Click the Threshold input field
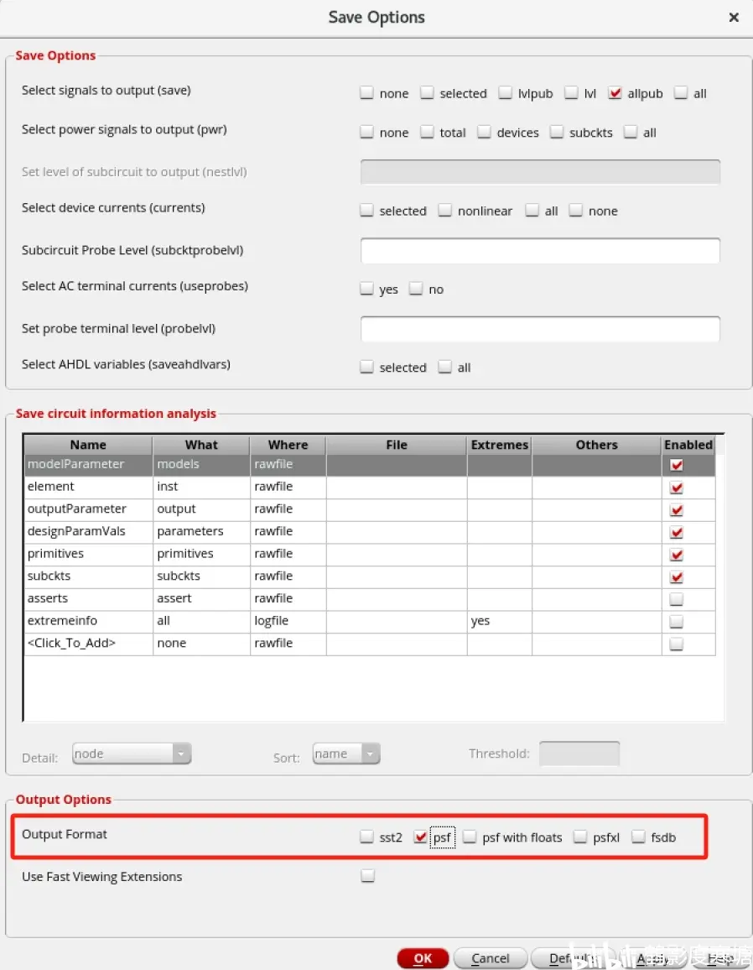 pos(579,754)
